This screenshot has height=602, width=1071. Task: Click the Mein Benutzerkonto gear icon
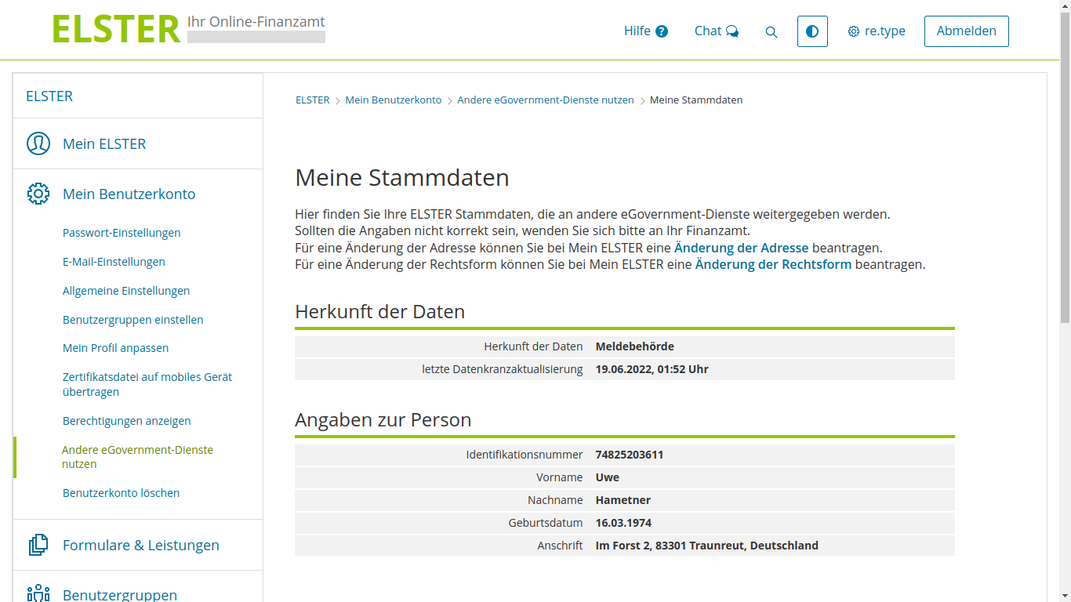38,194
